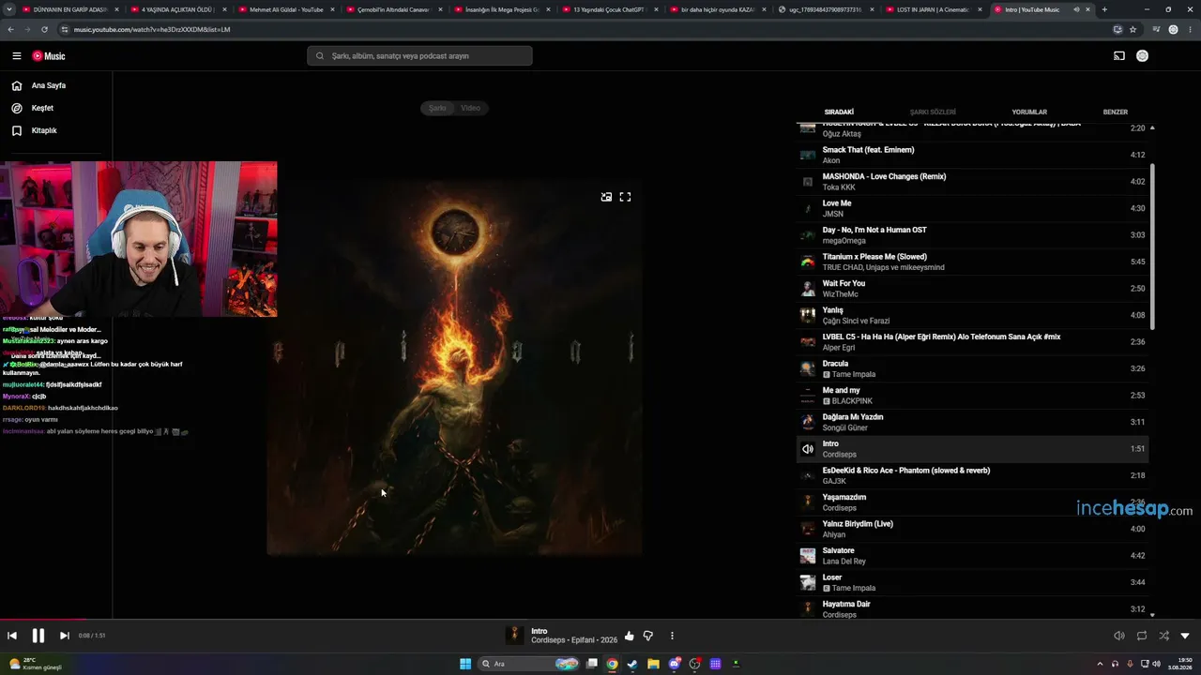
Task: Pause the current song
Action: [38, 636]
